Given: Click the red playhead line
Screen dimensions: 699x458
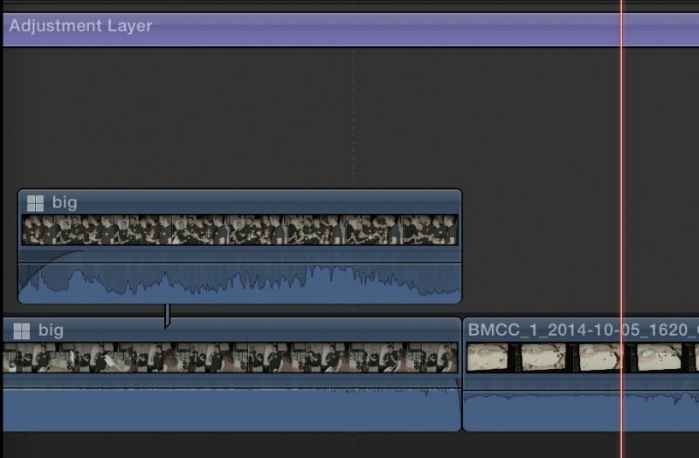Looking at the screenshot, I should point(621,229).
